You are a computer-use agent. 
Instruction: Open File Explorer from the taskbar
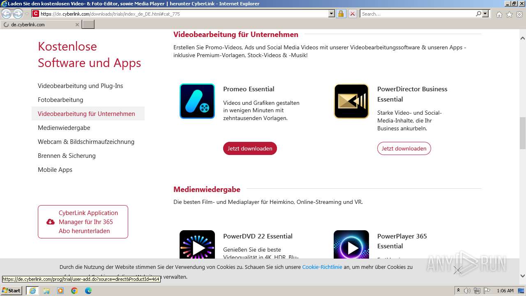[46, 291]
